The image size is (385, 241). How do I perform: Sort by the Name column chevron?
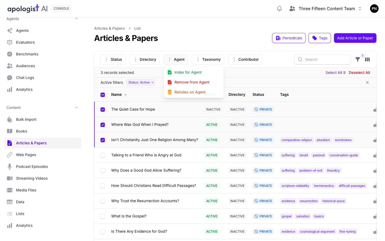point(126,95)
